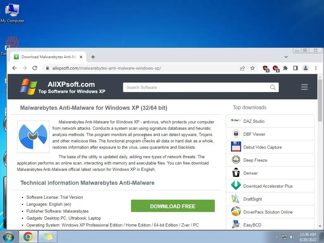Click the search magnifier icon
Image resolution: width=324 pixels, height=243 pixels.
(273, 87)
